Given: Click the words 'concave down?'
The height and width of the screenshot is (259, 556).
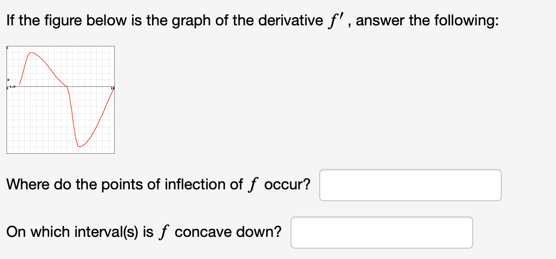Looking at the screenshot, I should click(x=228, y=232).
